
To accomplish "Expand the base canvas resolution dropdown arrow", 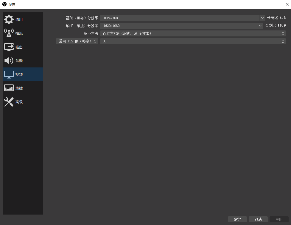I will (x=262, y=18).
